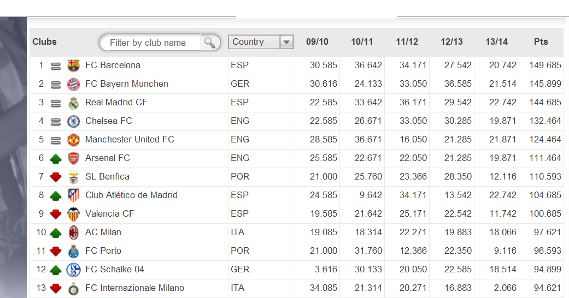Sort by the Pts column header
Screen dimensions: 569x298
point(541,41)
